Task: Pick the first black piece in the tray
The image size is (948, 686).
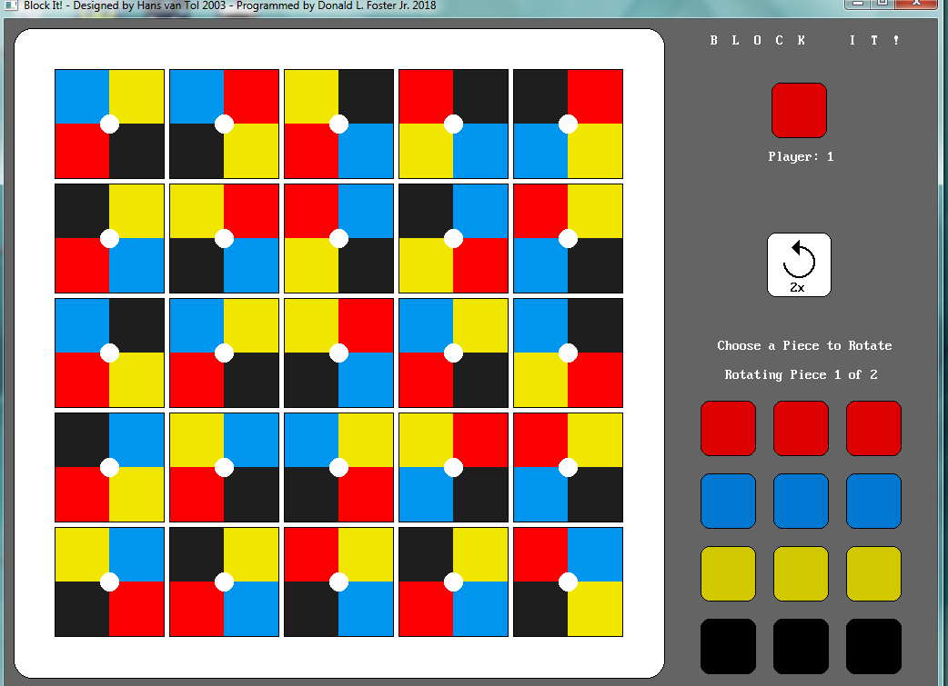Action: [728, 646]
